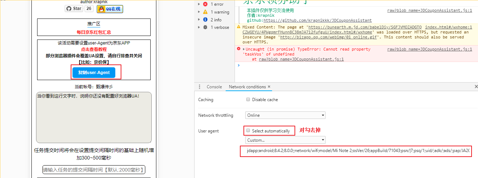
Task: Expand the Uncaught TypeError message triangle
Action: tap(244, 49)
